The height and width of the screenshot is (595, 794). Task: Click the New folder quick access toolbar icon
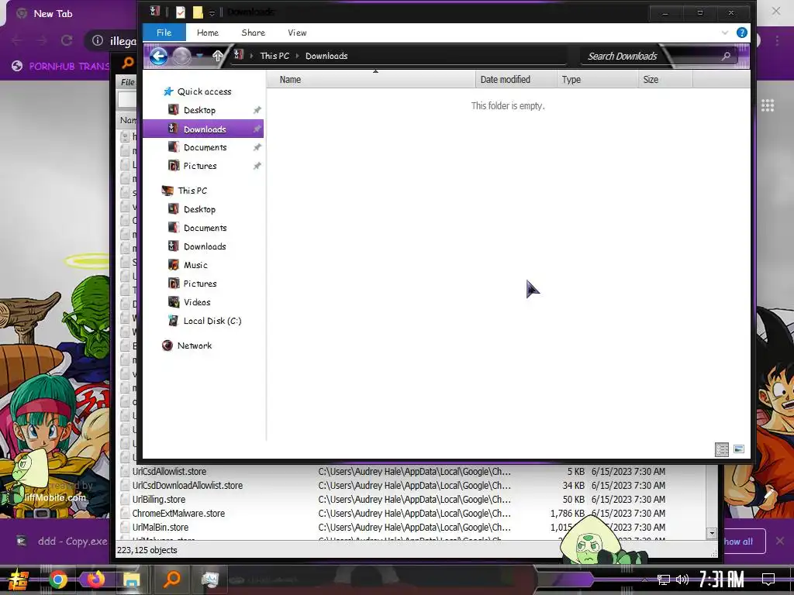pos(198,12)
